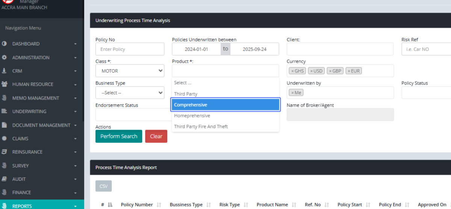This screenshot has width=451, height=209.
Task: Click the Audit book icon
Action: tap(5, 179)
